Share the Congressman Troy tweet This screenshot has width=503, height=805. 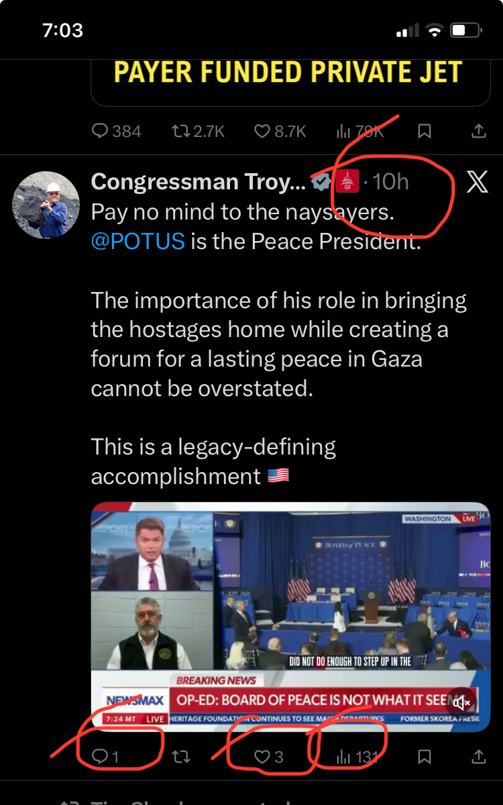[478, 757]
